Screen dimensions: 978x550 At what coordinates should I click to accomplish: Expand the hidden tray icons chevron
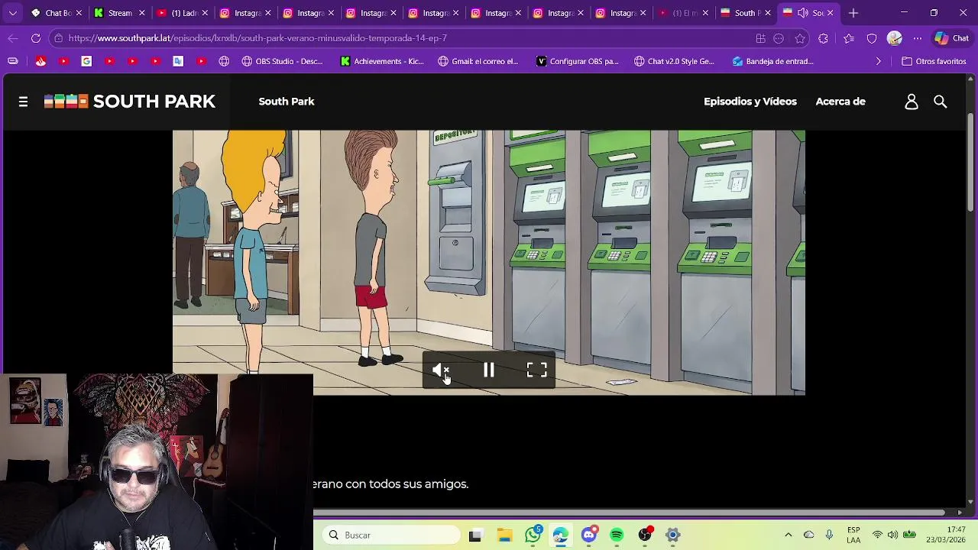[x=789, y=535]
